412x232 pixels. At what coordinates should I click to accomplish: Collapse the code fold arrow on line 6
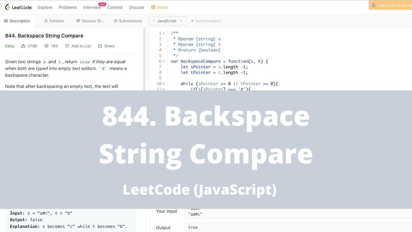[x=164, y=62]
